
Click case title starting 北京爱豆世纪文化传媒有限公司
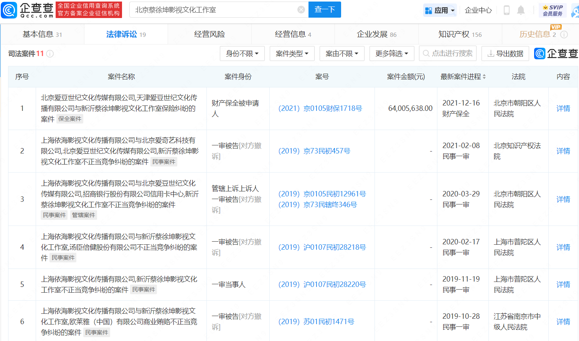(119, 109)
